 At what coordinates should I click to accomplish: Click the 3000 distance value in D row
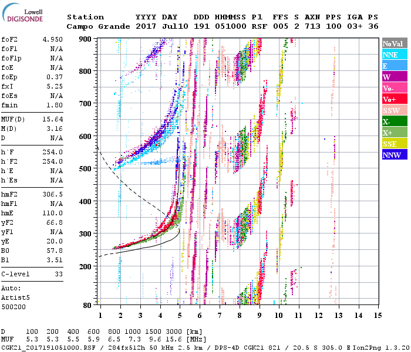click(174, 332)
